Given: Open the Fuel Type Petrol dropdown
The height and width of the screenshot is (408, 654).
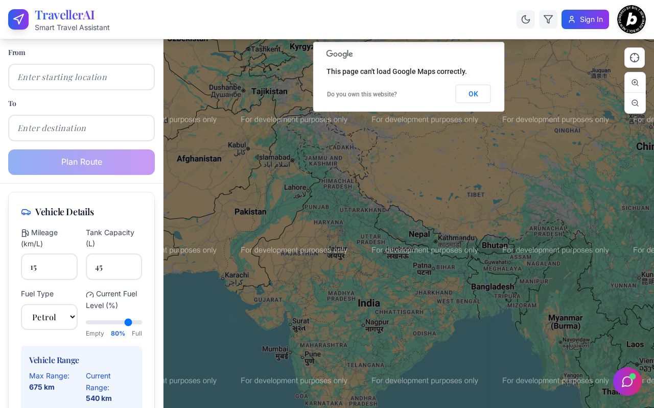Looking at the screenshot, I should point(49,317).
